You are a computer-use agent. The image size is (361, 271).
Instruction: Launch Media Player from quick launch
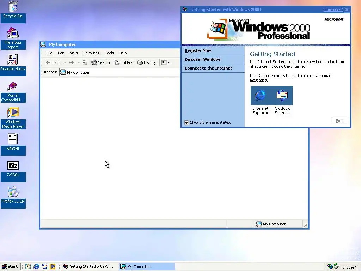(x=53, y=266)
